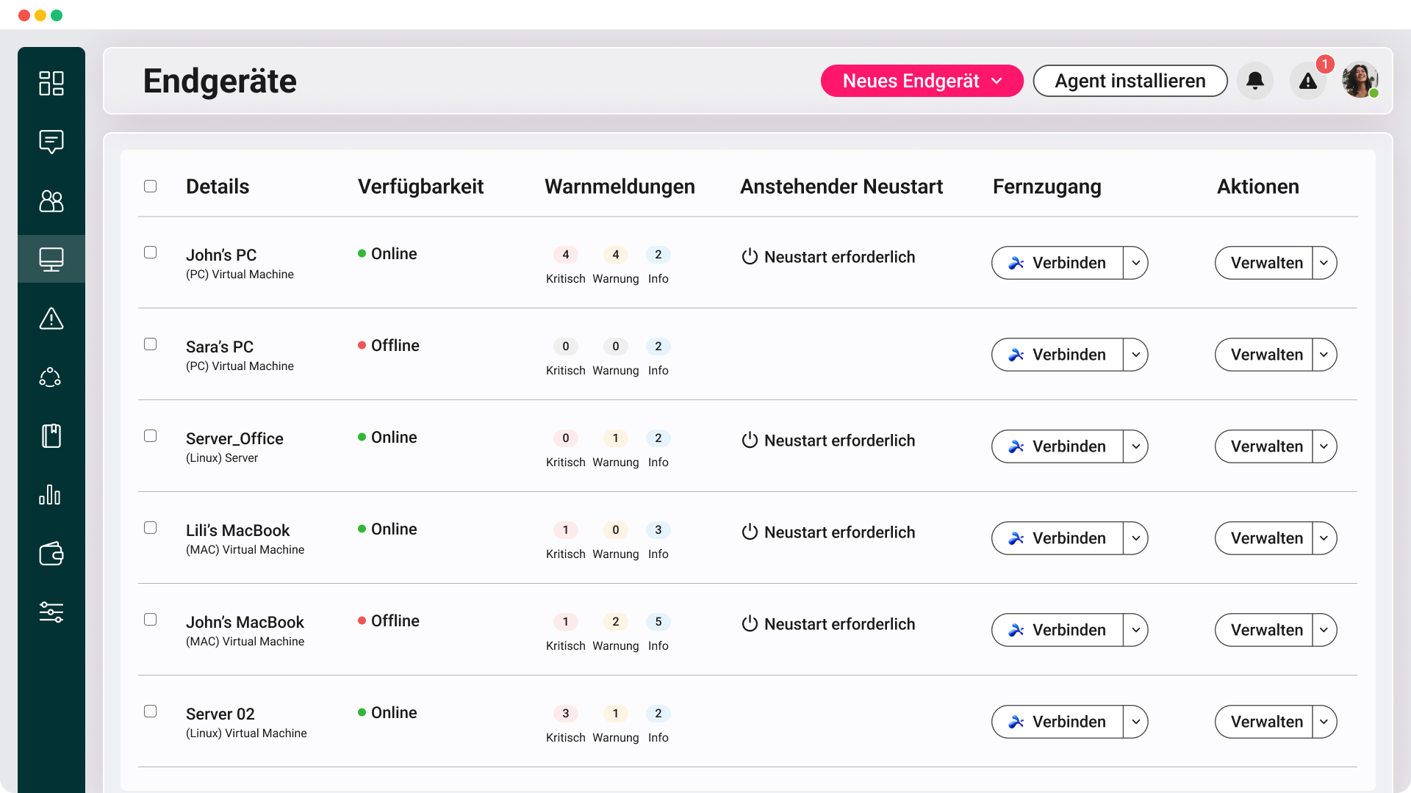Image resolution: width=1411 pixels, height=793 pixels.
Task: Expand the Verwalten dropdown for Server 02
Action: 1324,722
